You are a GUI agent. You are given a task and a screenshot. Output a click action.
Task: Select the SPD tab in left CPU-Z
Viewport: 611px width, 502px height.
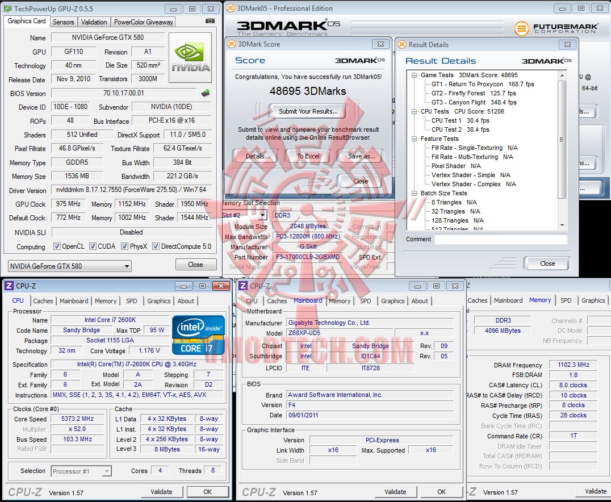tap(132, 301)
